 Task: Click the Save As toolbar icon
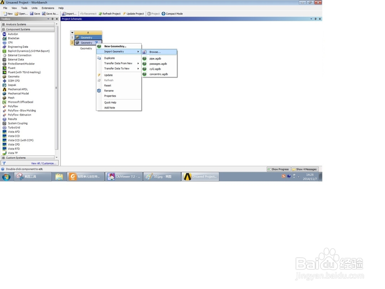pos(44,14)
